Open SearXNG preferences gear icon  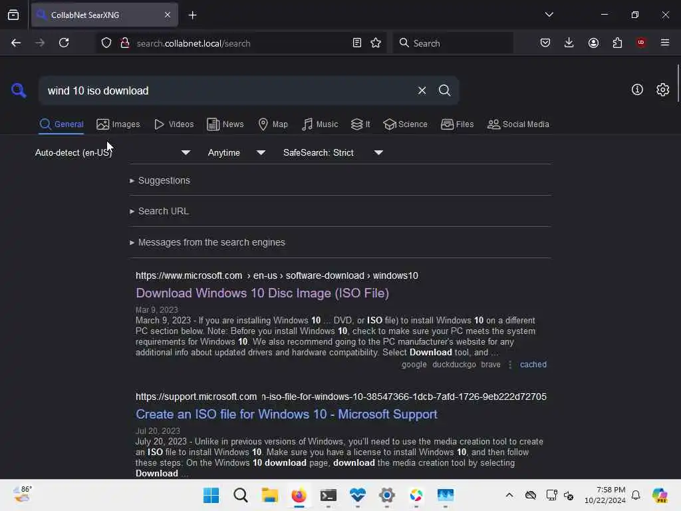[x=663, y=90]
